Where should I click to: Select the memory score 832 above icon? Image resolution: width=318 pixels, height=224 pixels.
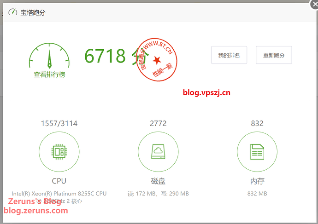pos(257,123)
